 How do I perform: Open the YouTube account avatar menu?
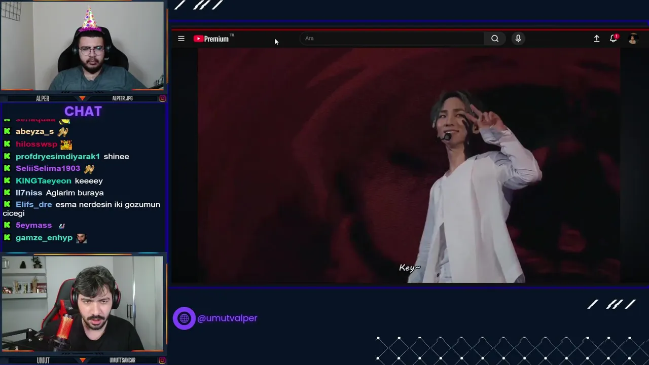tap(633, 39)
